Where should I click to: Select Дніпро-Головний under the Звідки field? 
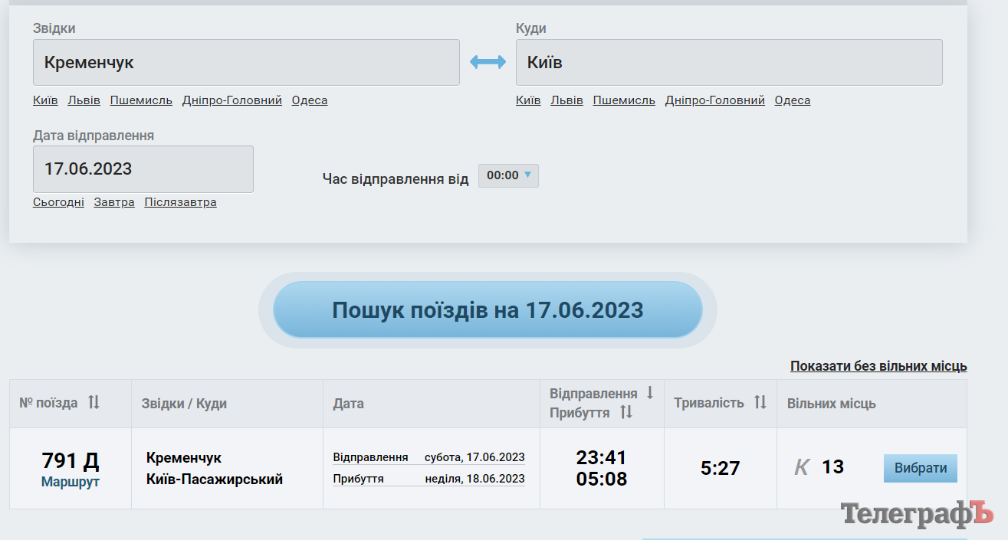[x=231, y=100]
